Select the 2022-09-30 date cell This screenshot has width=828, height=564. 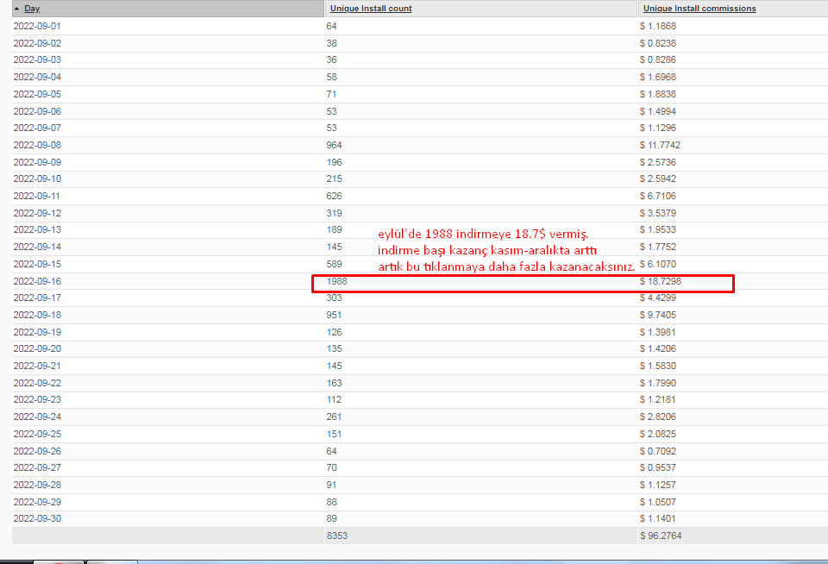click(x=37, y=518)
